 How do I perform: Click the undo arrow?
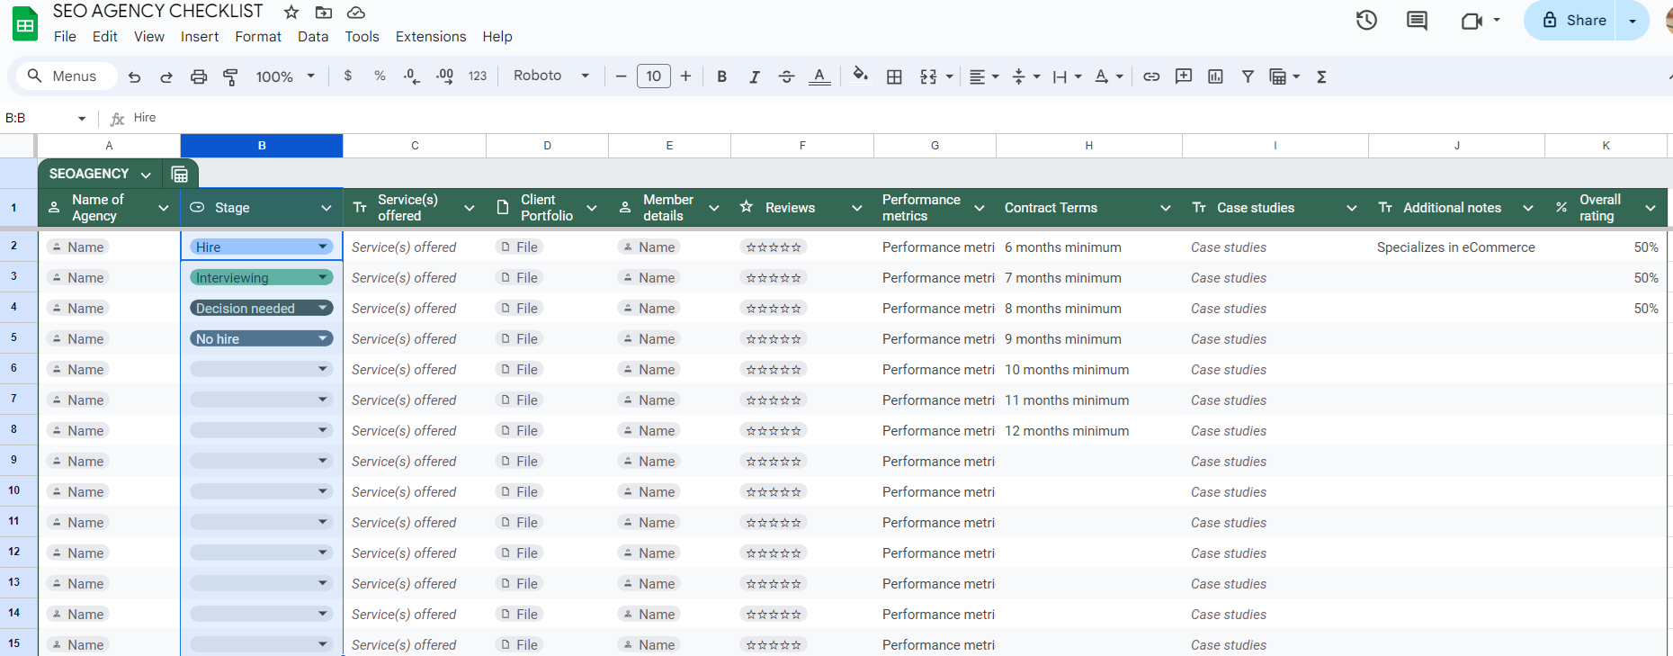click(134, 76)
